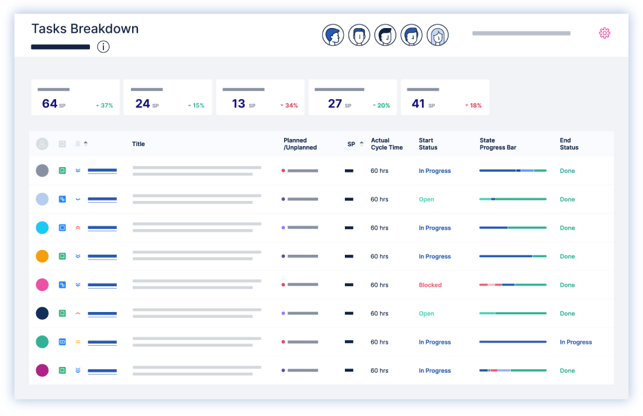Click title placeholder in pink avatar row
The height and width of the screenshot is (416, 643).
click(x=197, y=285)
